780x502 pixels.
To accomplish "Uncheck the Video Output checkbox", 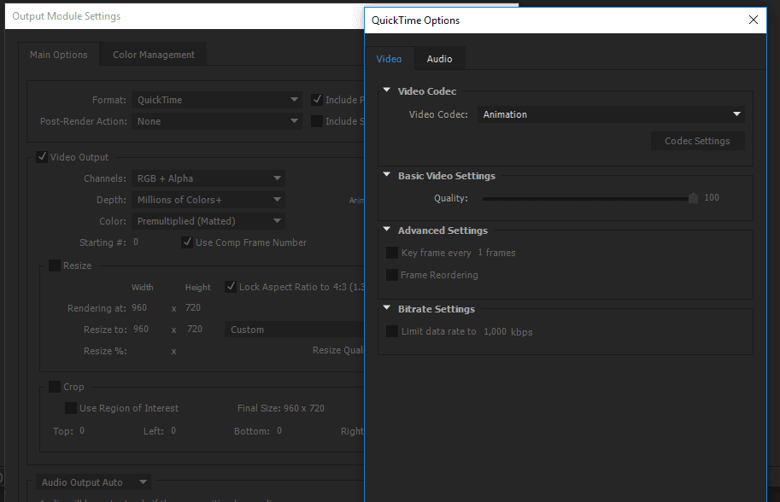I will click(42, 157).
